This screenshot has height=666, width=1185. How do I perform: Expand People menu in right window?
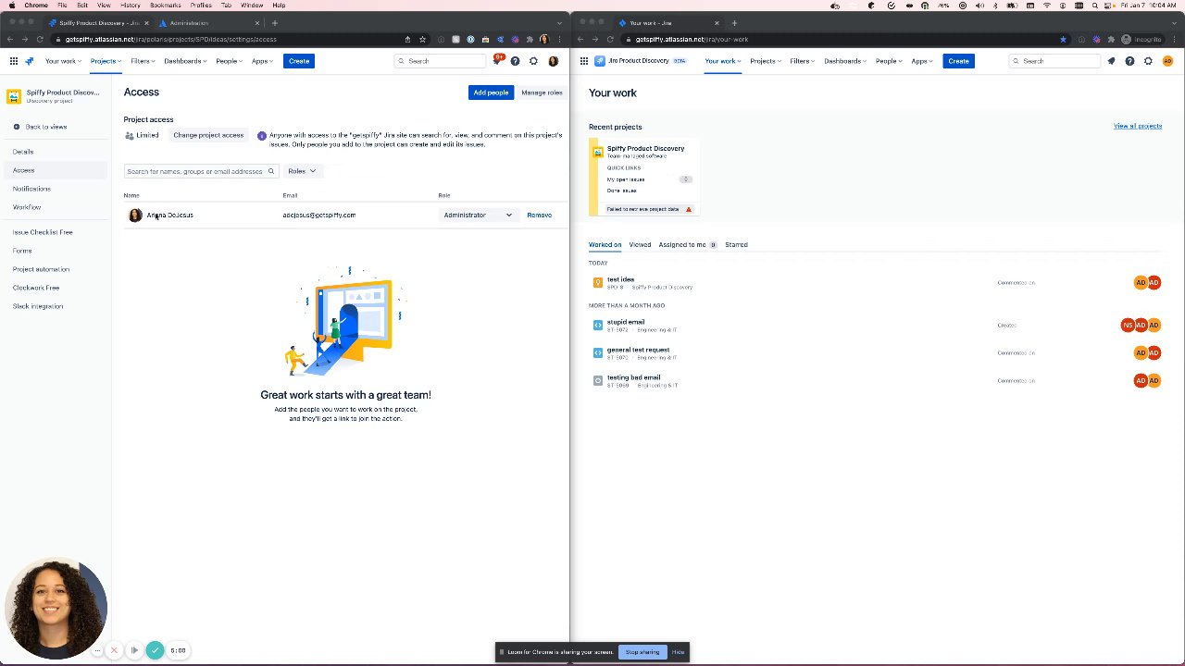tap(889, 61)
